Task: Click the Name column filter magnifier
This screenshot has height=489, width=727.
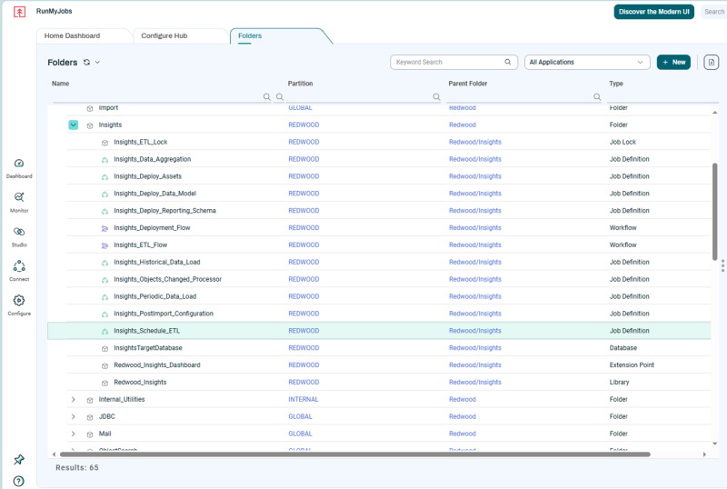Action: click(266, 96)
